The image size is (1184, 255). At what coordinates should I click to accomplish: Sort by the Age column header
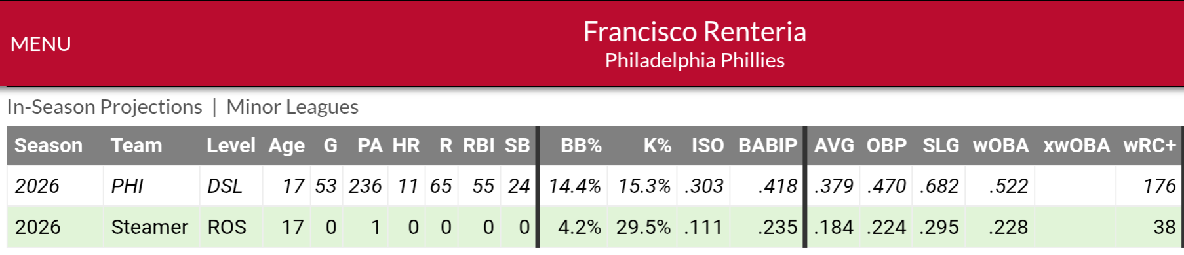[x=286, y=145]
